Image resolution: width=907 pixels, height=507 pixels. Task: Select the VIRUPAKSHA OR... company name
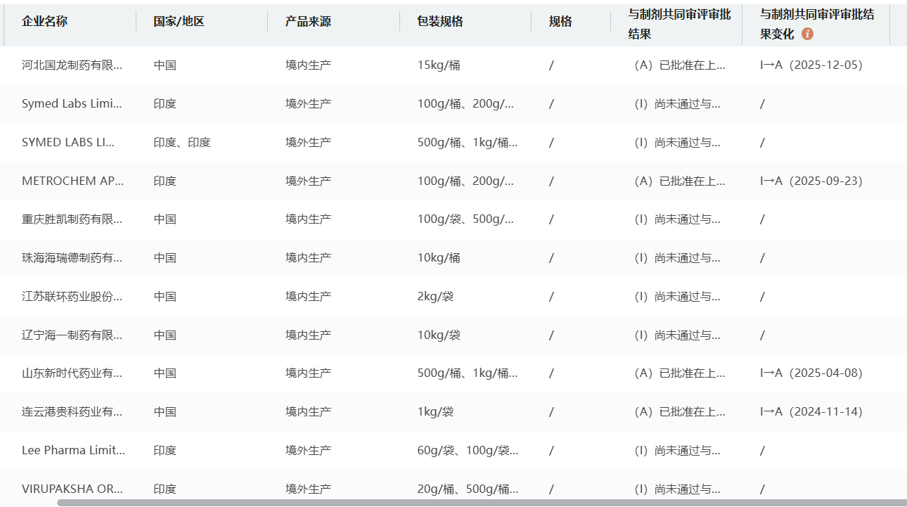tap(72, 489)
